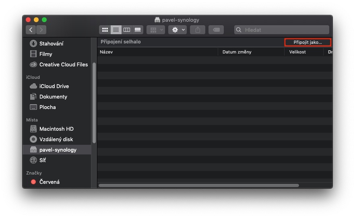Select the Červená red tag
The height and width of the screenshot is (218, 355).
(49, 182)
